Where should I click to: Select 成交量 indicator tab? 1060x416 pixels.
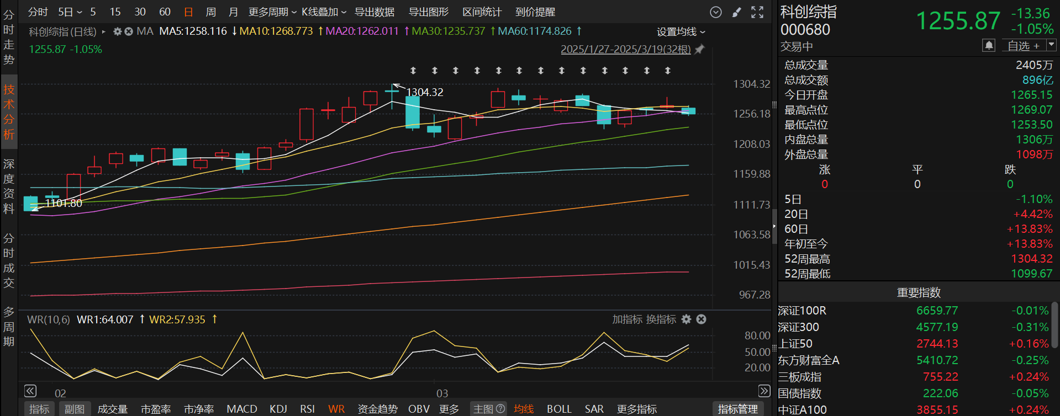pos(113,409)
